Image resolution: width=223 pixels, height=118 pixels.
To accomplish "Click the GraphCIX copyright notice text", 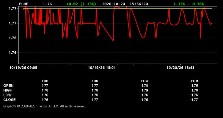I will tap(45, 106).
